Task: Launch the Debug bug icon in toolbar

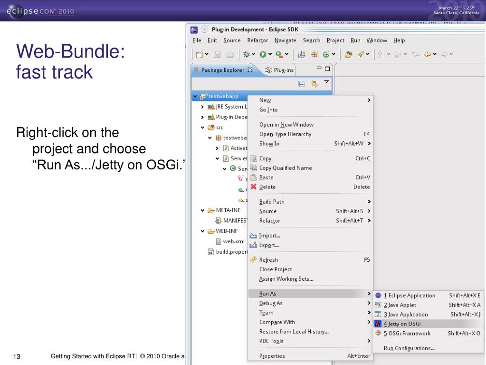Action: coord(247,54)
